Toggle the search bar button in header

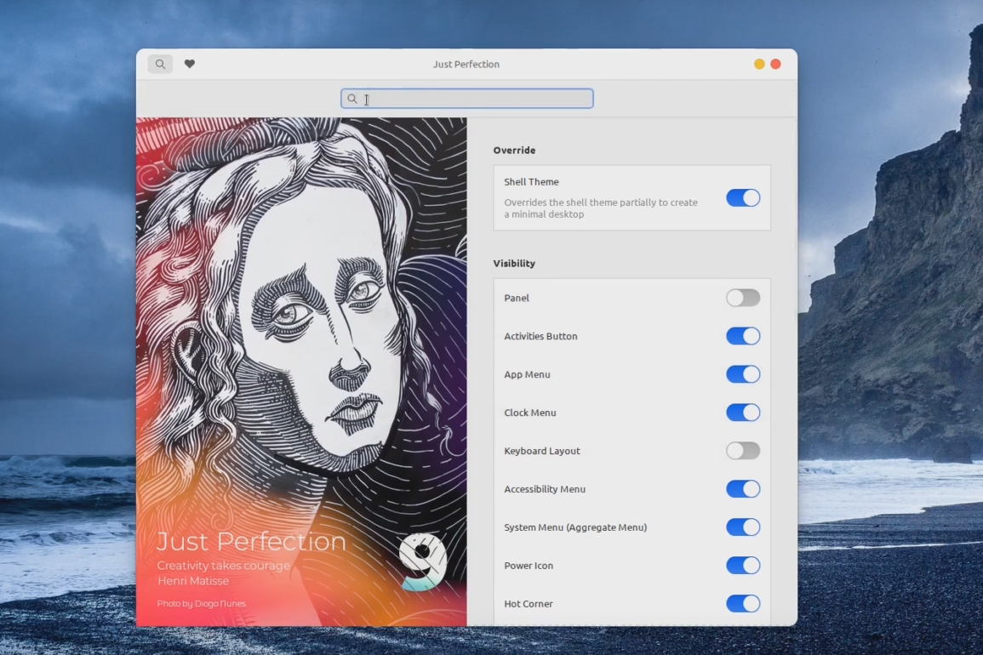(x=160, y=64)
